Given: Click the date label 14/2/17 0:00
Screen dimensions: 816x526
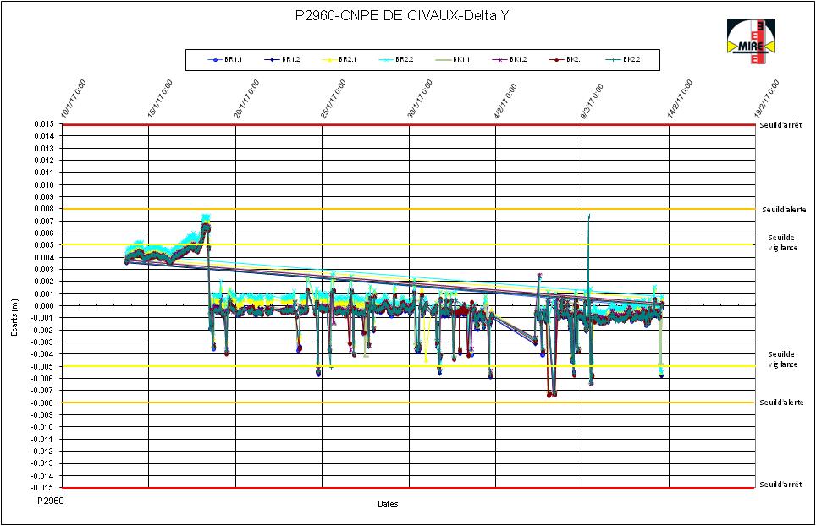Looking at the screenshot, I should click(x=680, y=99).
